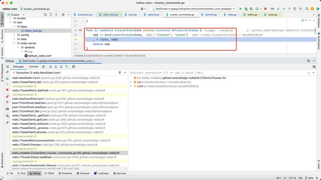Open Git history with the clock icon
Screen dimensions: 321x180
(295, 9)
